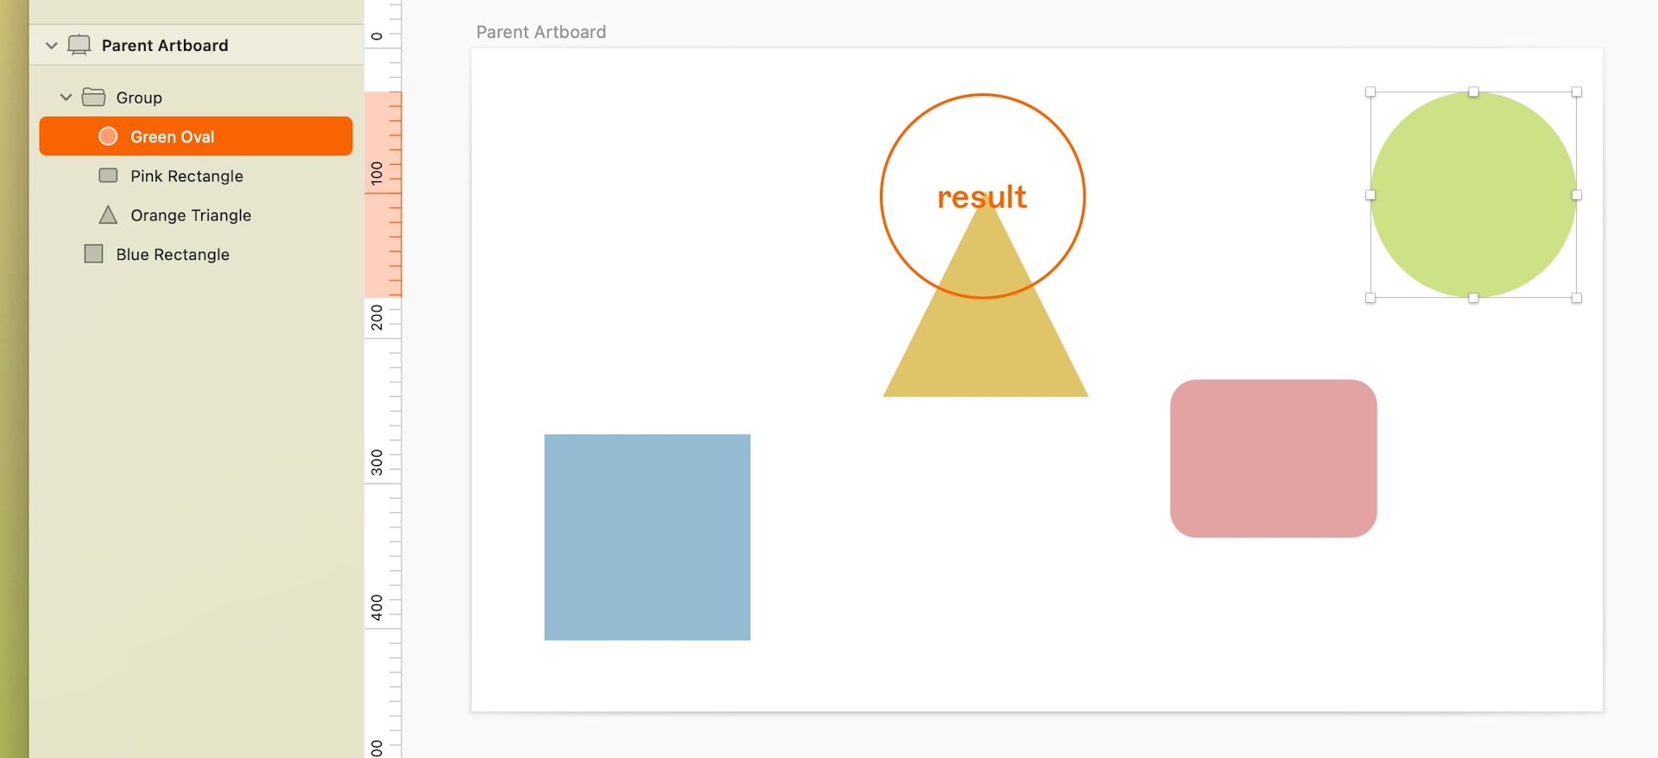Select the Orange Triangle layer name
1658x758 pixels.
(191, 215)
